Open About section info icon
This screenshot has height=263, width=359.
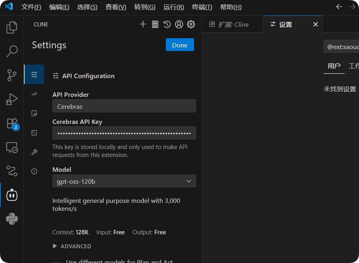point(34,171)
